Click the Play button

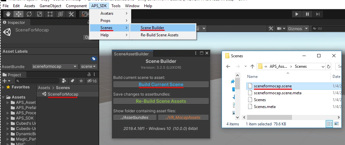[297, 14]
